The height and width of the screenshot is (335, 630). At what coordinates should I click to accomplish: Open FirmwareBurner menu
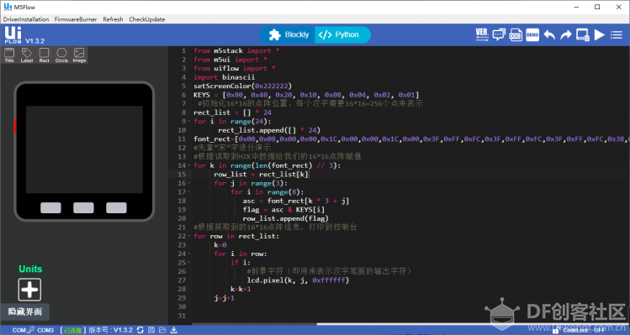point(76,19)
